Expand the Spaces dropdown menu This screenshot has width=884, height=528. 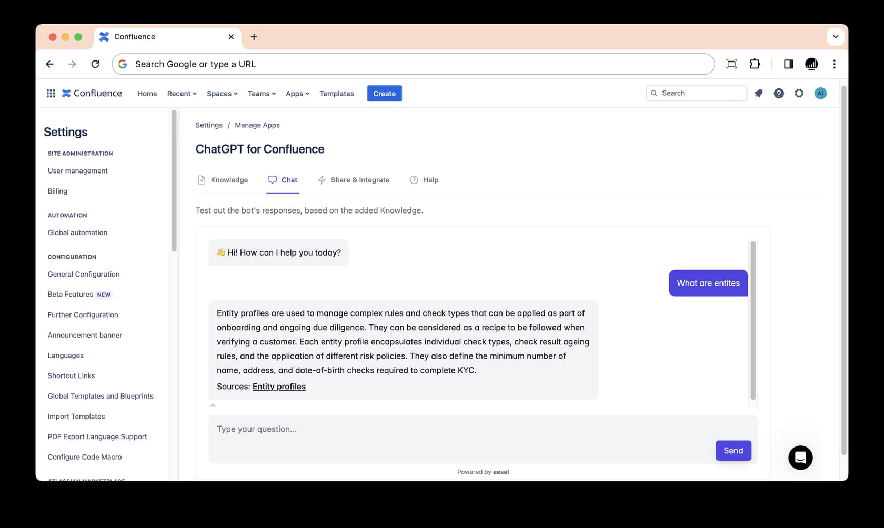(222, 94)
